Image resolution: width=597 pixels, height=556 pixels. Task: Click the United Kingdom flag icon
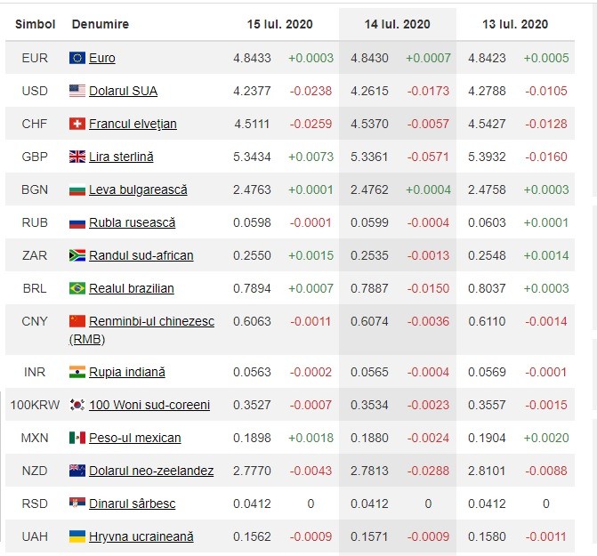click(77, 157)
